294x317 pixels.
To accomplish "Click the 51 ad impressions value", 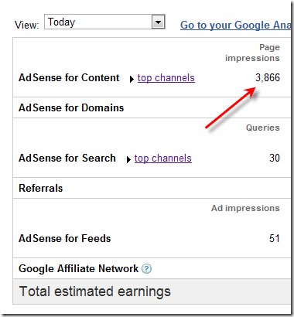I will (275, 238).
